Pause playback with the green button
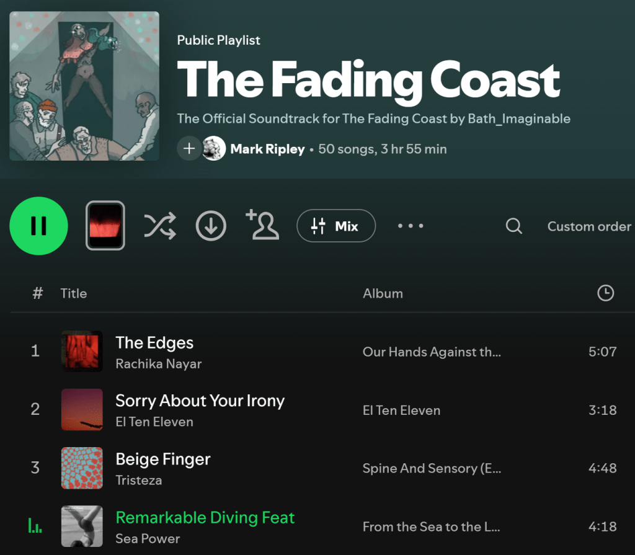The width and height of the screenshot is (635, 555). tap(39, 226)
